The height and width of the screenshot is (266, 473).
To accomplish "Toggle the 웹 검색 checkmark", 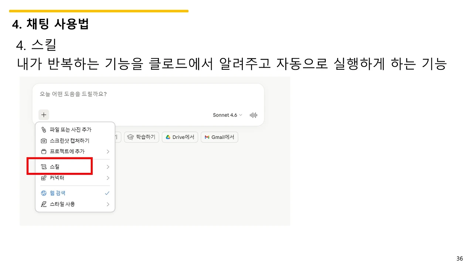I will pos(107,193).
